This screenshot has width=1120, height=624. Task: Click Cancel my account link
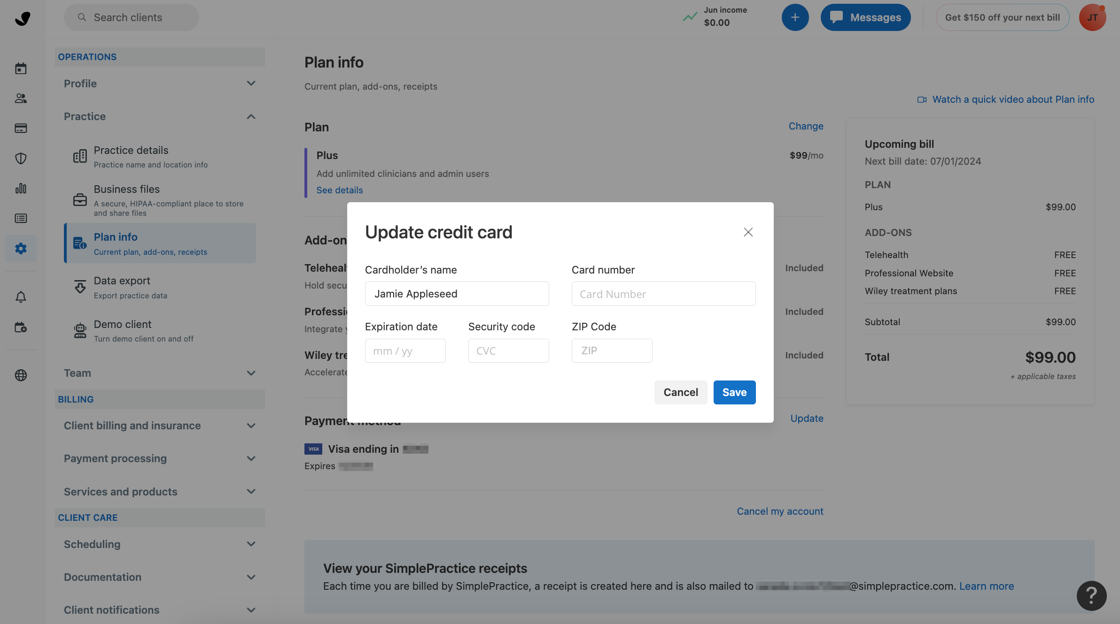pyautogui.click(x=780, y=511)
